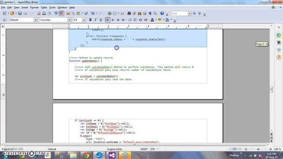This screenshot has height=159, width=283.
Task: Toggle the bulleted list
Action: pos(135,20)
